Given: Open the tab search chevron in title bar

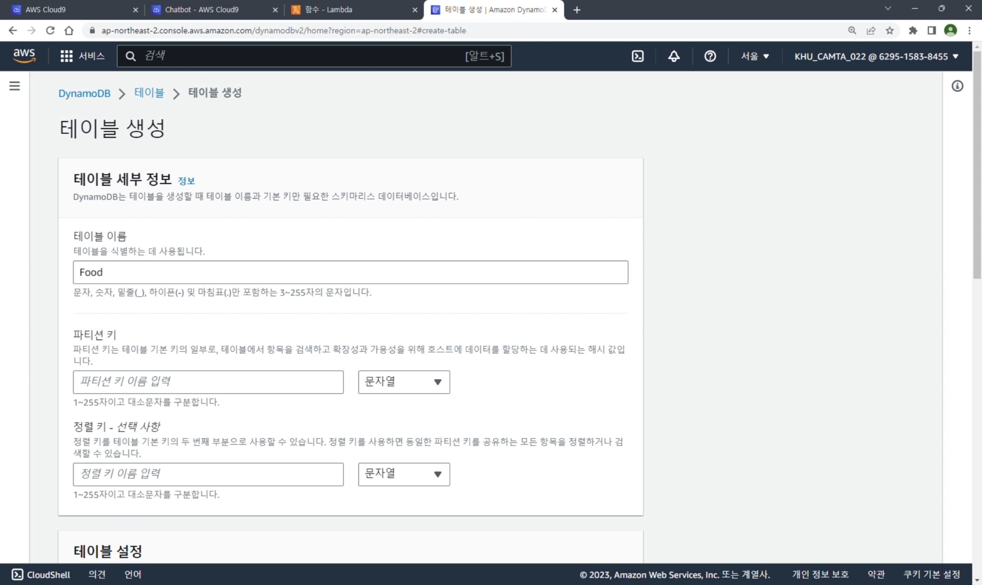Looking at the screenshot, I should pyautogui.click(x=888, y=8).
